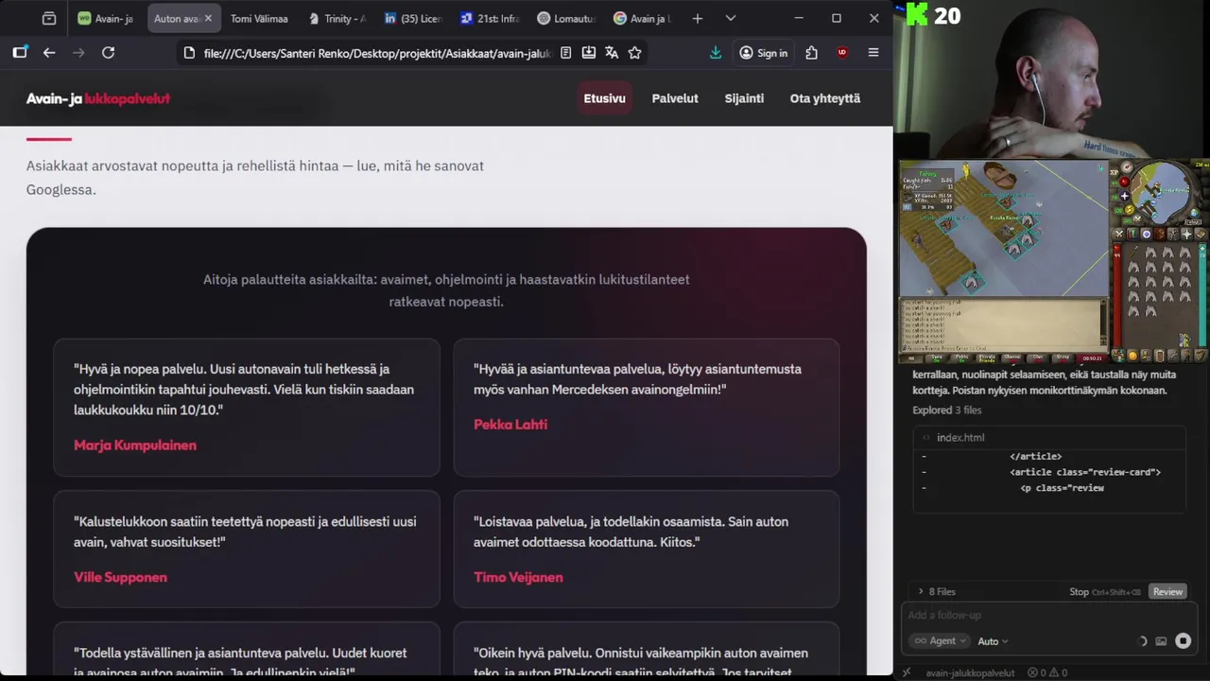Switch to the 'Trinity' tab
The image size is (1210, 681).
337,18
